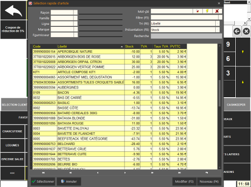Close the Sélection rapide d'article dialog
Viewport: 251px width, 187px height.
[x=219, y=3]
